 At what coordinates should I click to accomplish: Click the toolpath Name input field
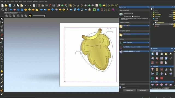point(132,87)
